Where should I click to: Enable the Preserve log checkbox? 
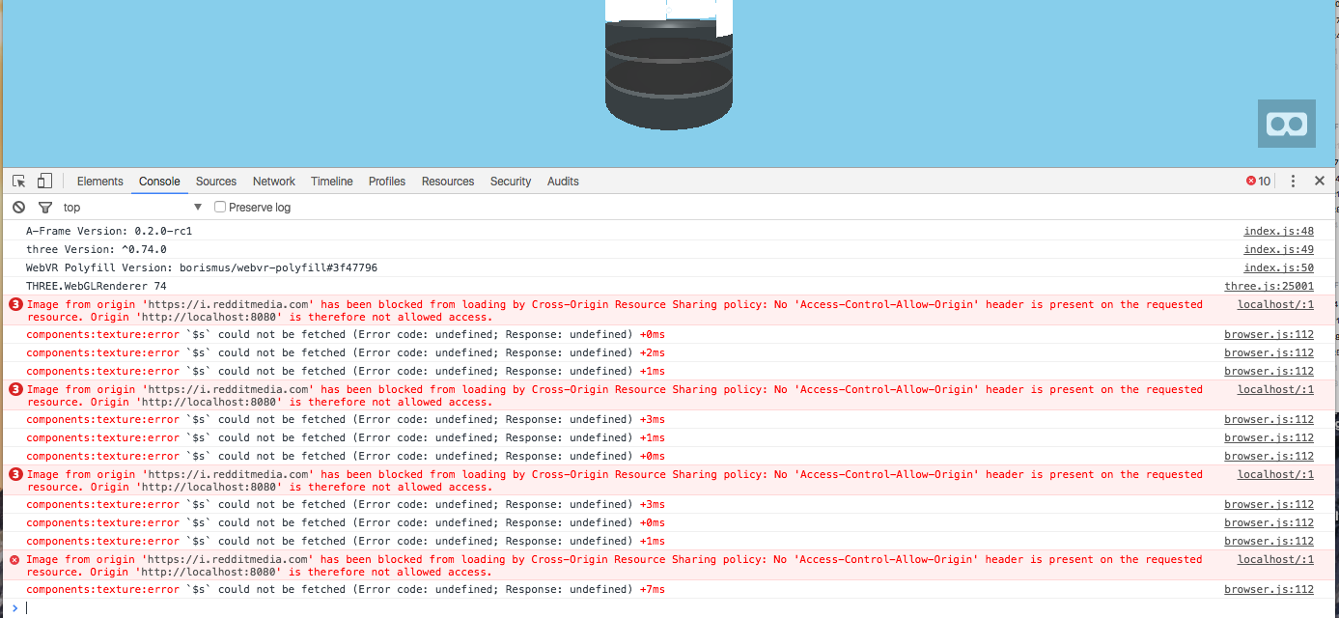point(220,207)
